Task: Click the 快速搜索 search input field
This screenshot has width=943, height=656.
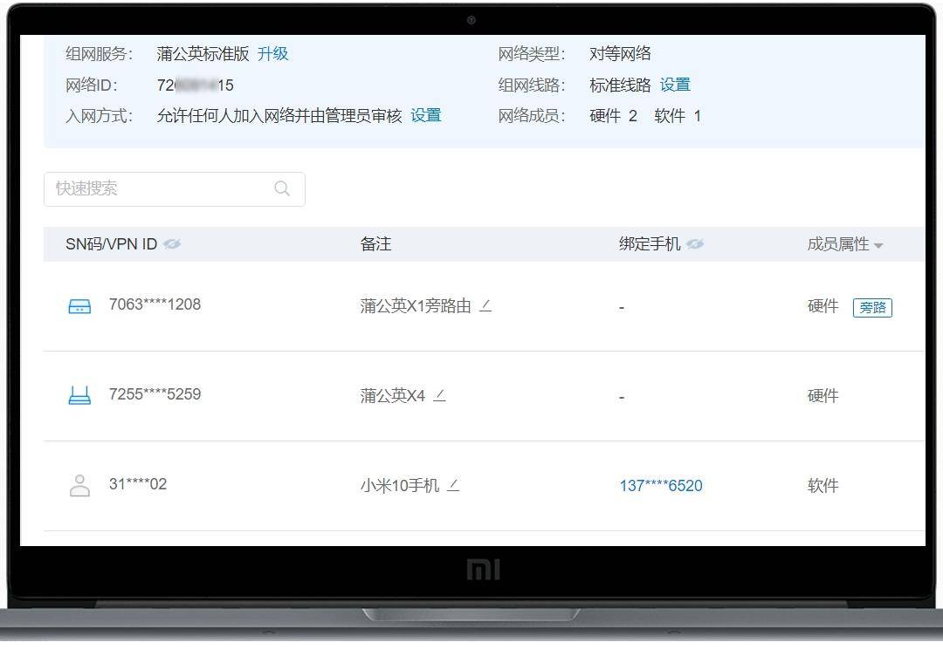Action: 157,188
